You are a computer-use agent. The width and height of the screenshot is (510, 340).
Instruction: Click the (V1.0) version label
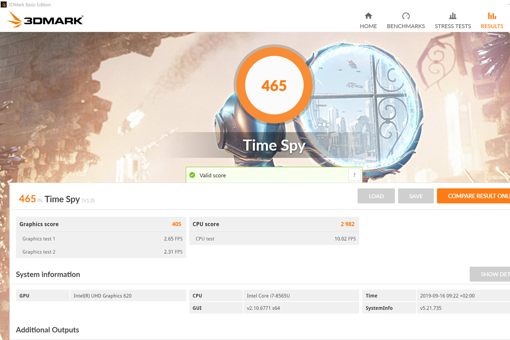pyautogui.click(x=88, y=200)
